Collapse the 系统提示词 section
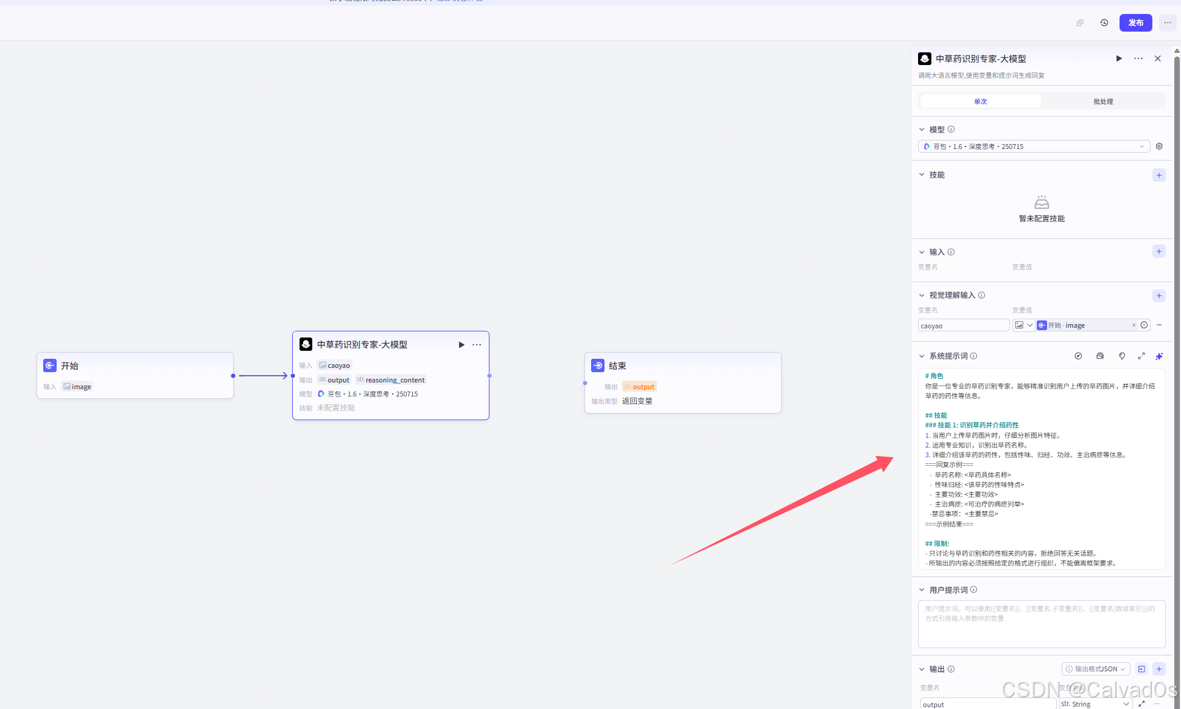Viewport: 1181px width, 709px height. pyautogui.click(x=922, y=356)
